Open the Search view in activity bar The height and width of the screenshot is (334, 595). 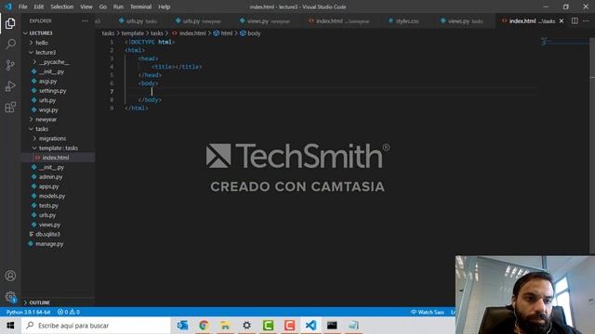[x=10, y=45]
